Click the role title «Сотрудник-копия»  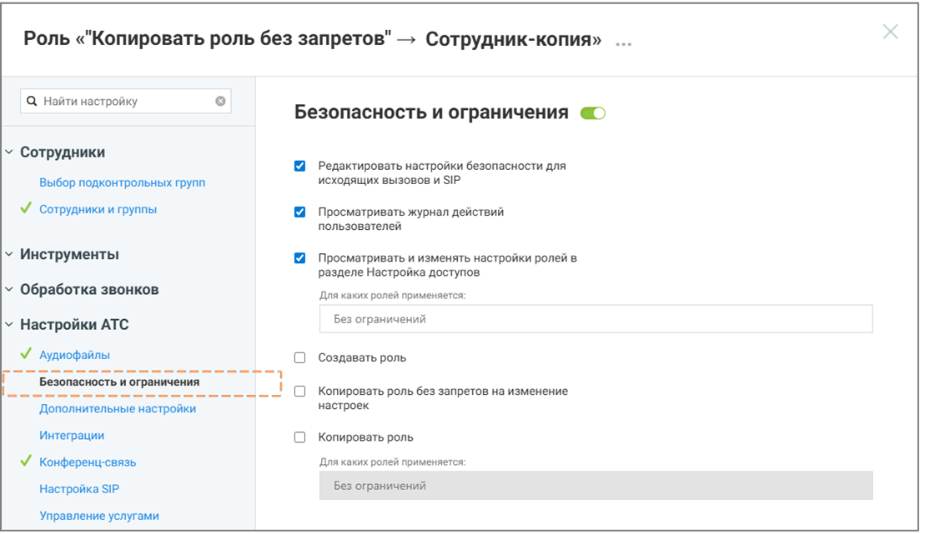[514, 39]
